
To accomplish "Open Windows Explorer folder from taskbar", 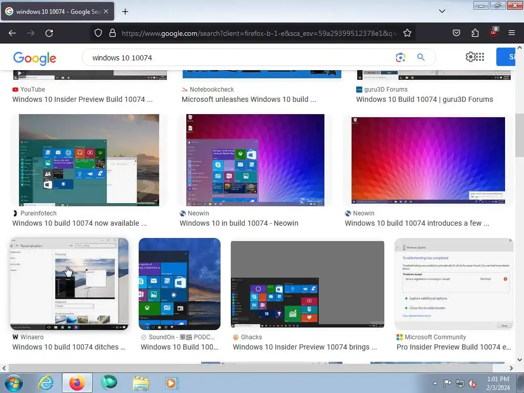I will coord(141,383).
